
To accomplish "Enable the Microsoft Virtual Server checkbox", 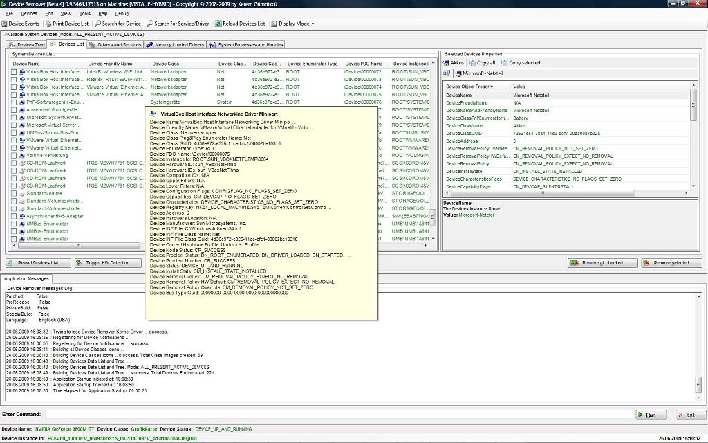I will pos(14,125).
